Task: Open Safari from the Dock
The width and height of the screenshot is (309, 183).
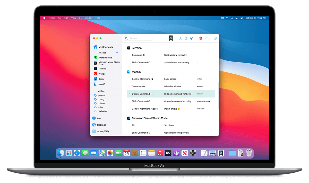Action: coord(77,153)
